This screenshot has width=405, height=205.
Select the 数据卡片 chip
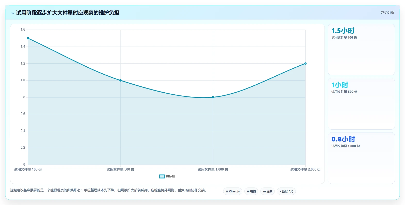pos(286,191)
